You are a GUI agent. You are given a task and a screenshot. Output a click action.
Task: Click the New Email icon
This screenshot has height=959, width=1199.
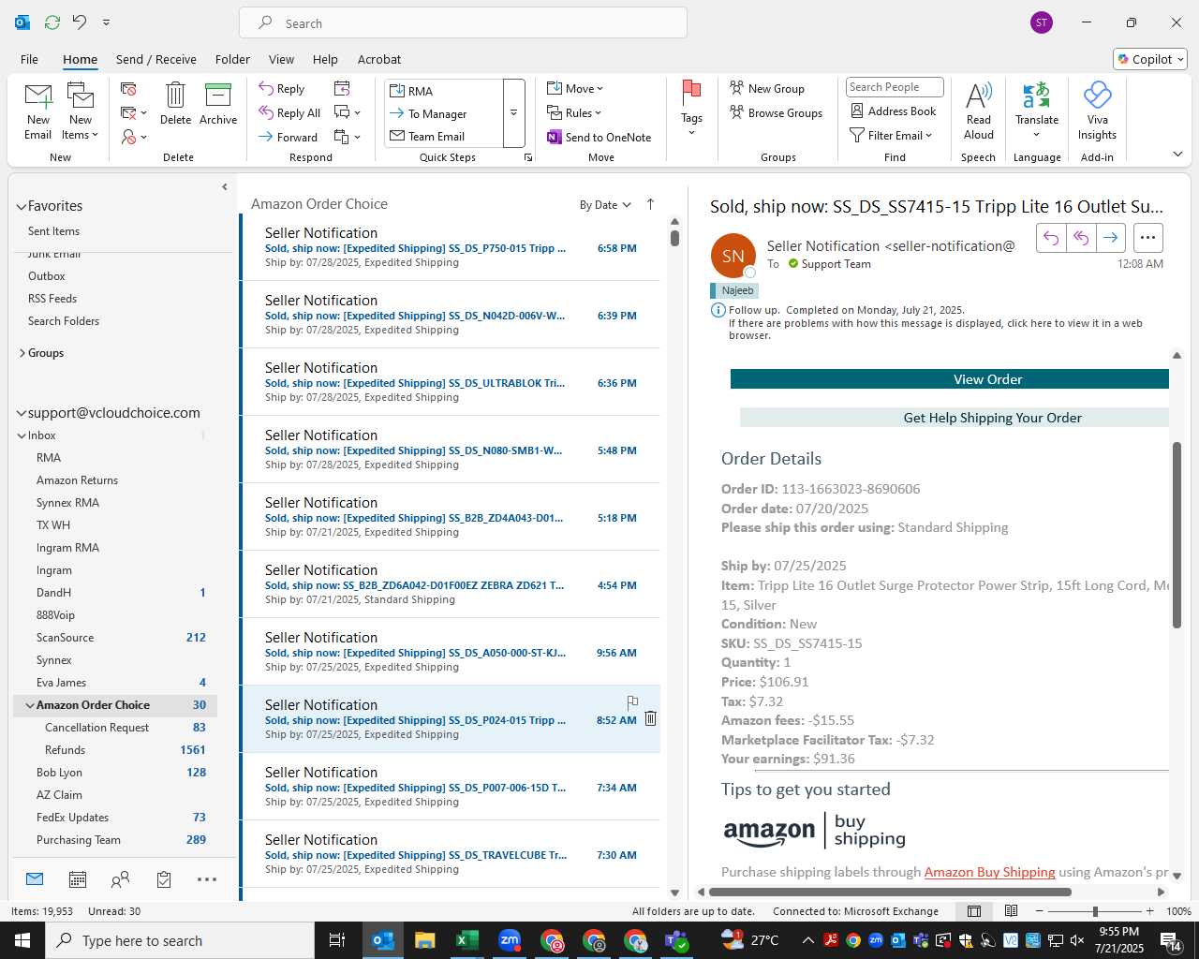pos(38,111)
